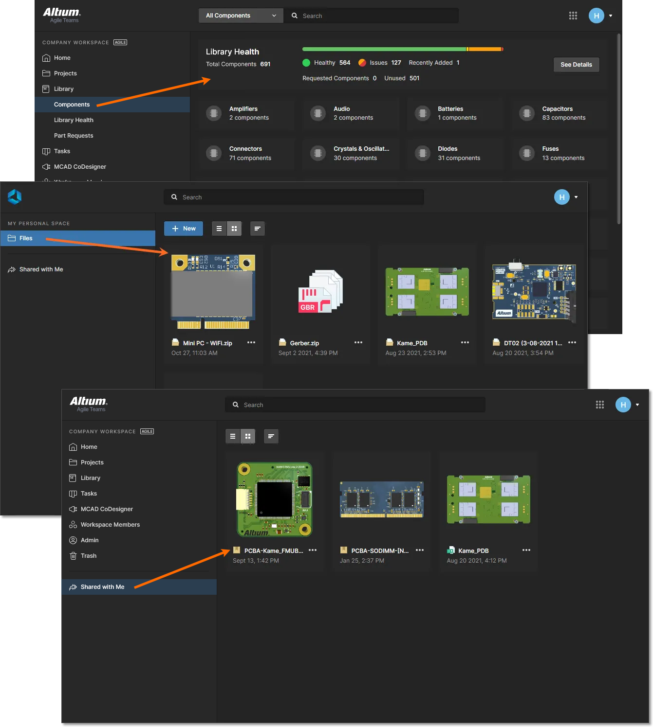Expand the account menu arrow in the Components window

pyautogui.click(x=611, y=16)
